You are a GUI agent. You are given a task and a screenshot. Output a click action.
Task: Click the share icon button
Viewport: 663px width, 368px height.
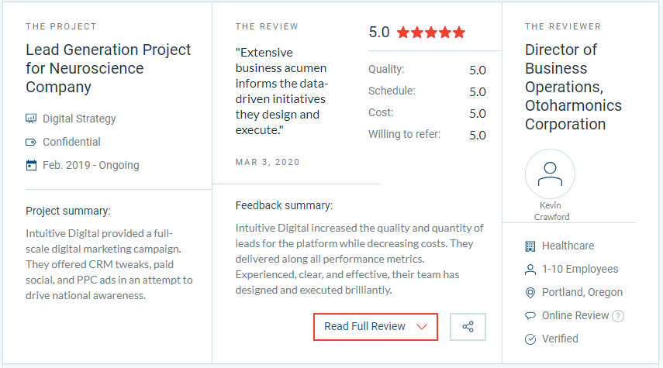pyautogui.click(x=468, y=327)
